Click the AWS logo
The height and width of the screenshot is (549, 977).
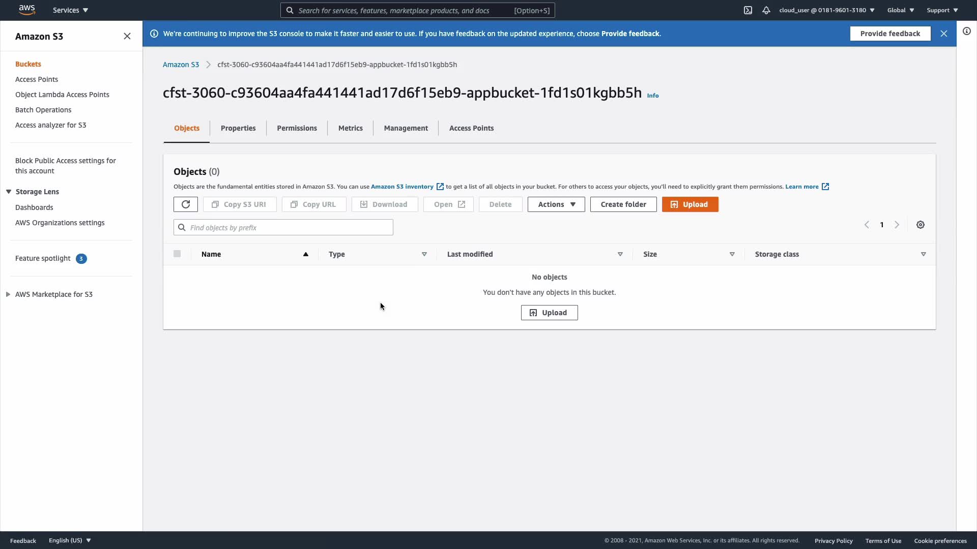pyautogui.click(x=26, y=10)
